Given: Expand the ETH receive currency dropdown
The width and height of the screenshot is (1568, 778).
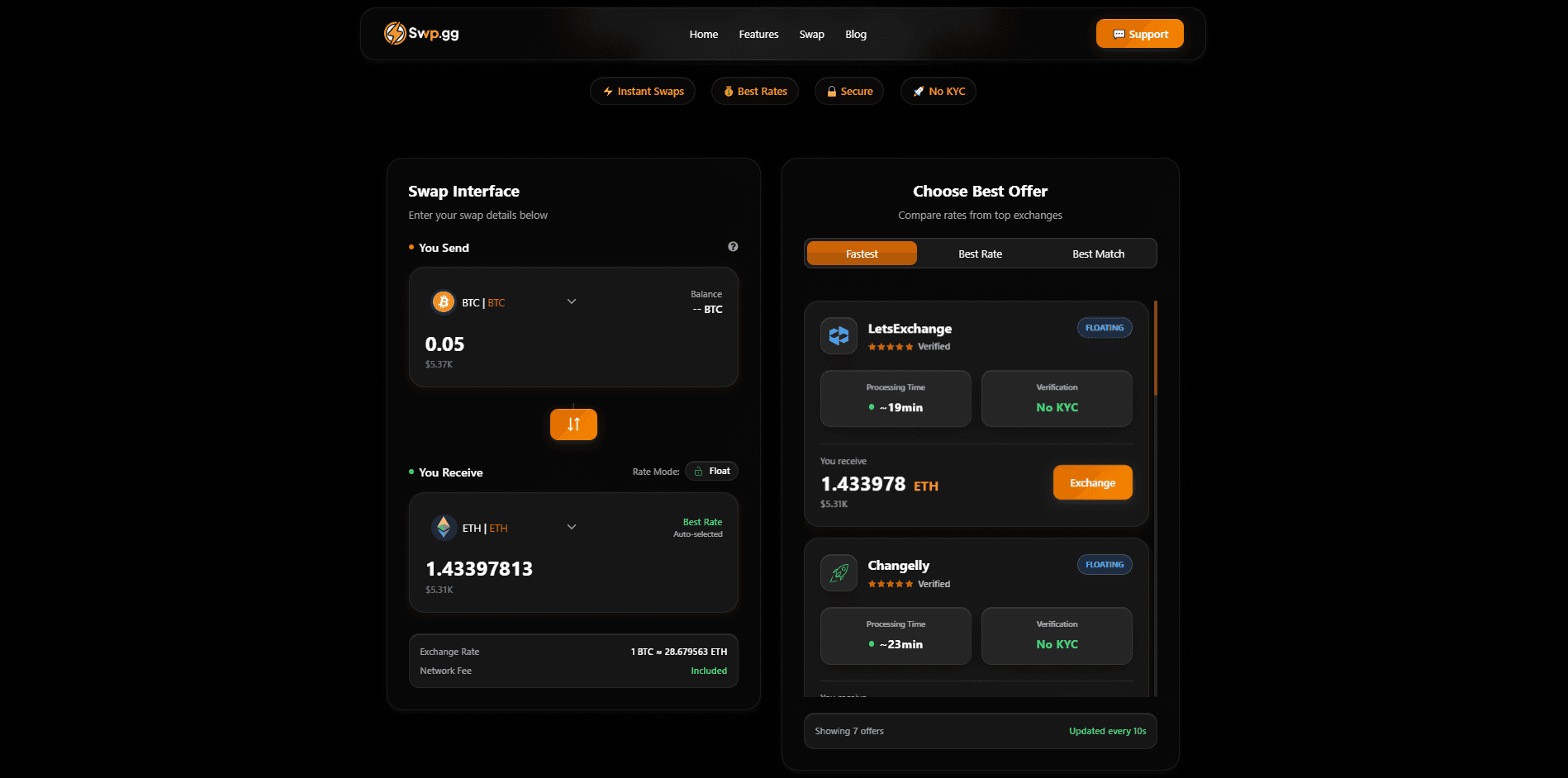Looking at the screenshot, I should (x=571, y=527).
